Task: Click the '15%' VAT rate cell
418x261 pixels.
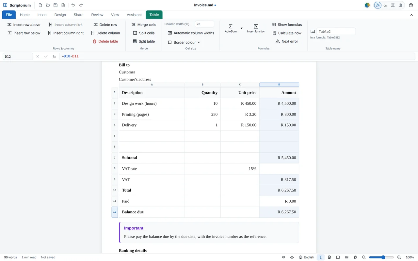Action: pyautogui.click(x=240, y=169)
